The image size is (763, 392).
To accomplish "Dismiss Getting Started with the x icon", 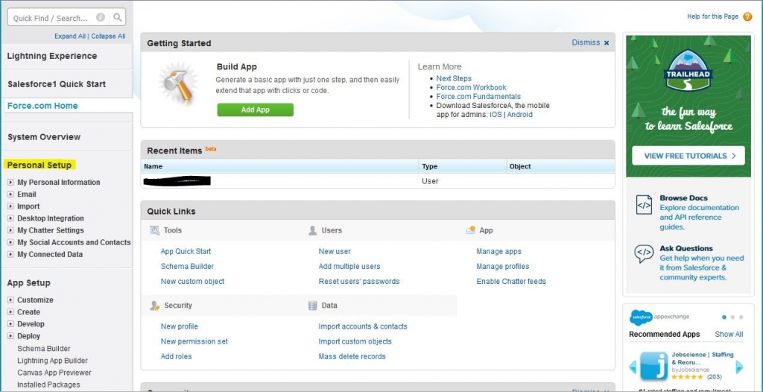I will tap(607, 43).
